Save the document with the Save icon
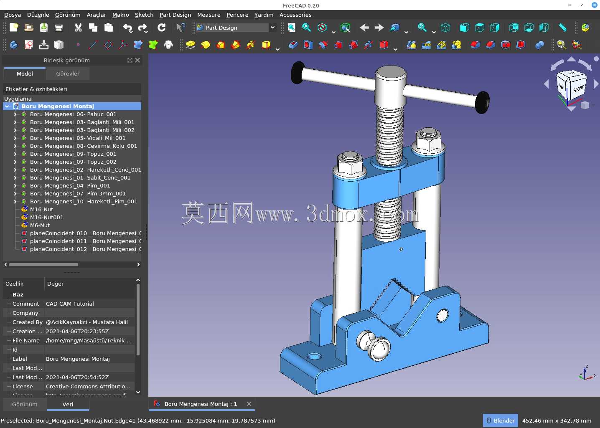The image size is (600, 428). click(x=44, y=28)
